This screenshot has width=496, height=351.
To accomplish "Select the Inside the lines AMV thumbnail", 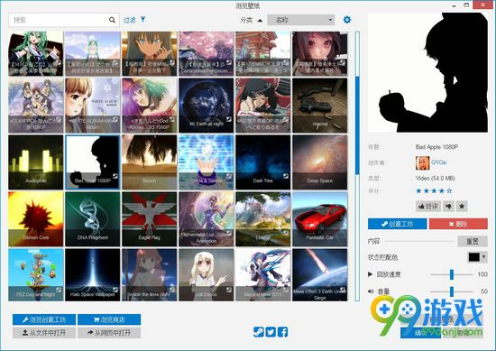I will [150, 274].
